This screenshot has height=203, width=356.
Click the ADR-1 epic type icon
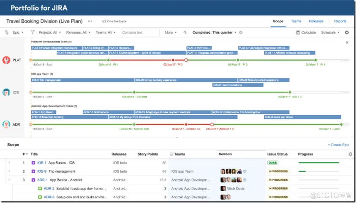33,180
